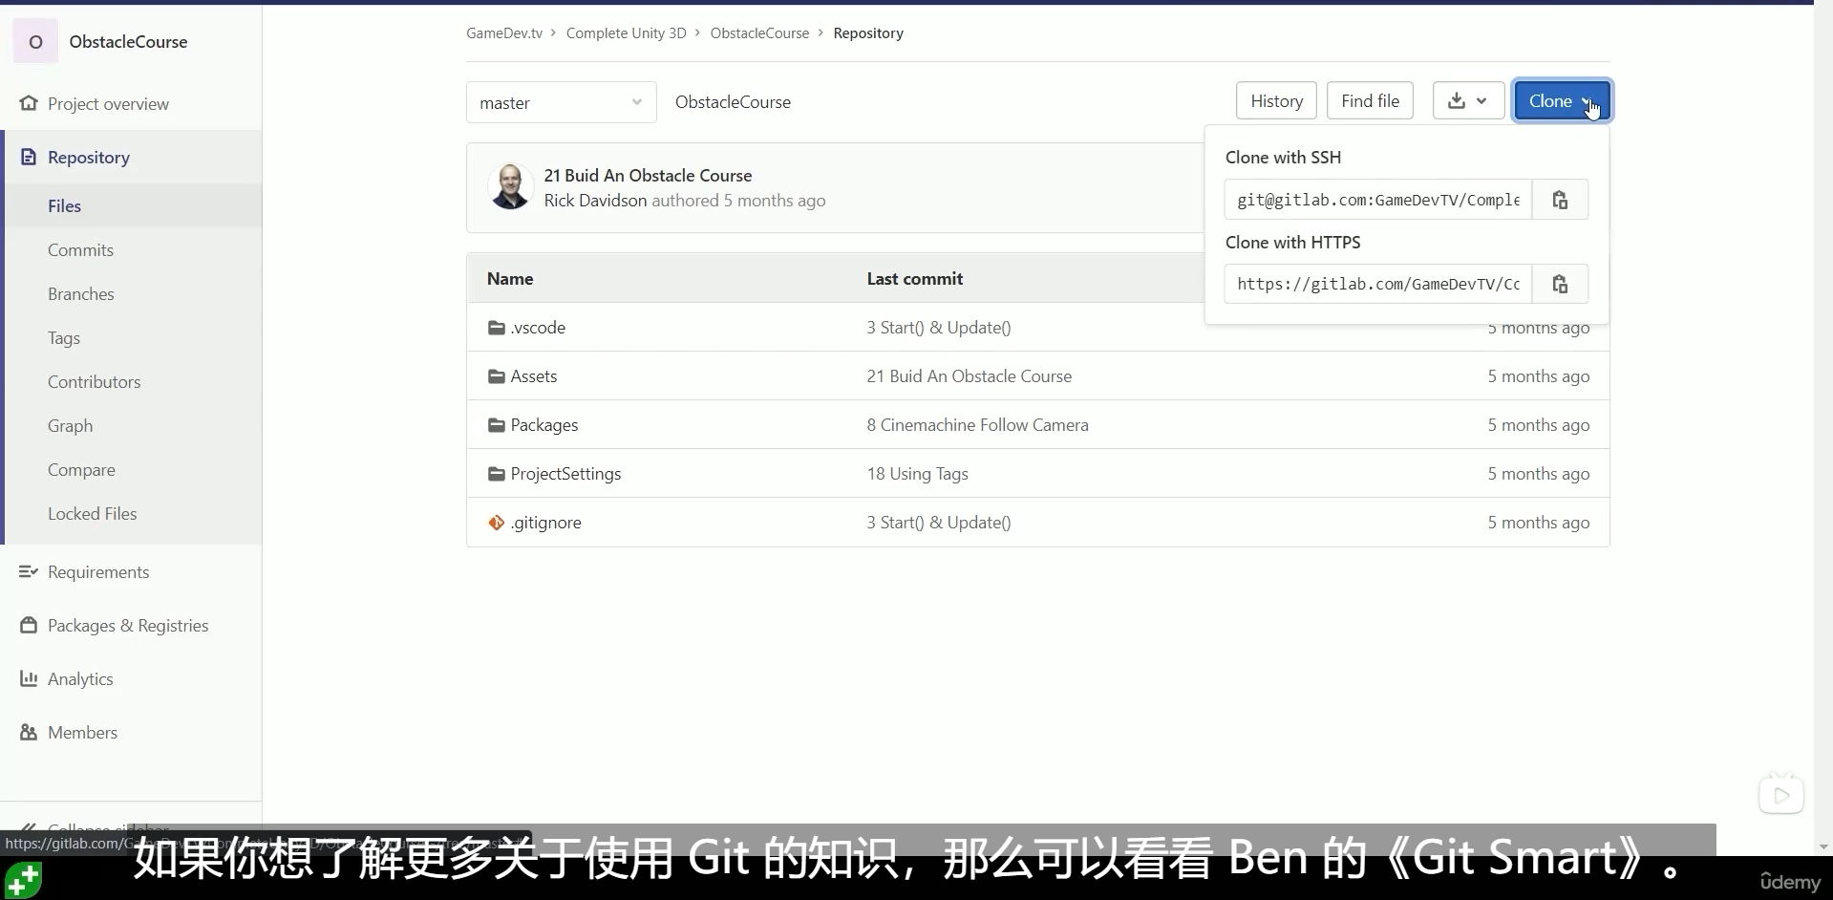The height and width of the screenshot is (900, 1833).
Task: Open '18 Using Tags' commit link
Action: (x=917, y=474)
